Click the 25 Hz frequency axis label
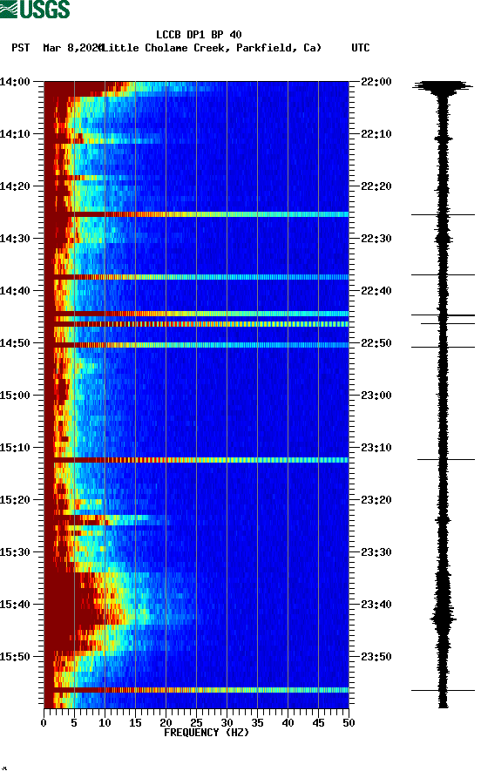 tap(196, 723)
